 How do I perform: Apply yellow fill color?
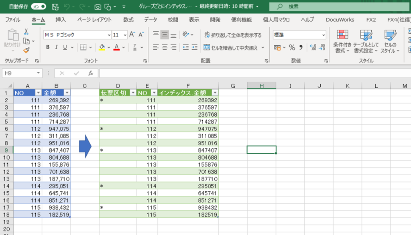[102, 47]
